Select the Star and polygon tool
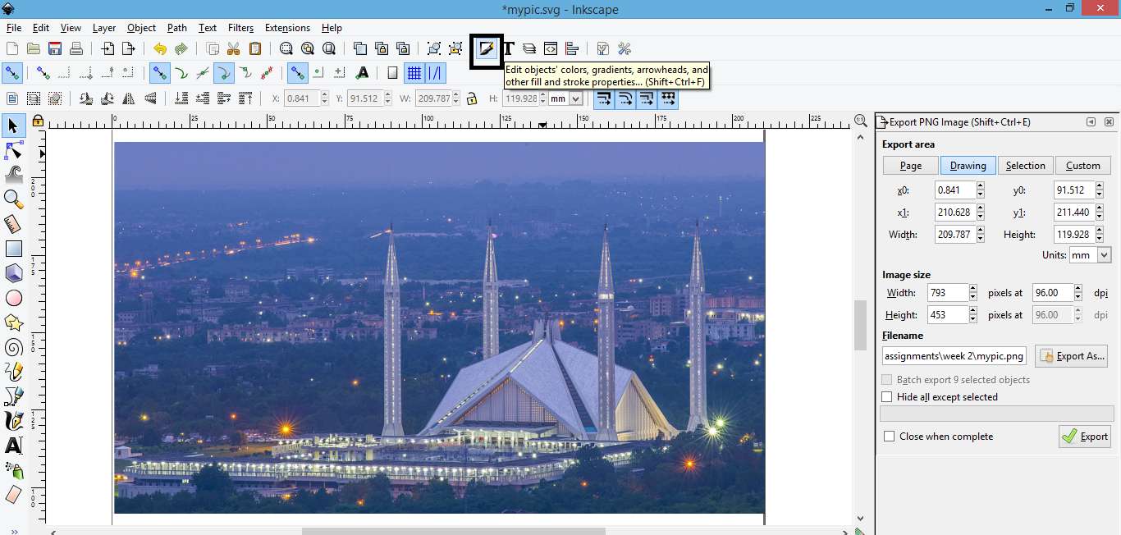Image resolution: width=1121 pixels, height=535 pixels. tap(13, 322)
